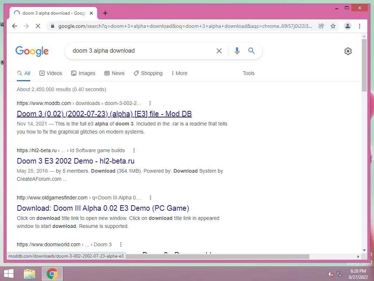Image resolution: width=374 pixels, height=281 pixels.
Task: Start voice search with microphone
Action: [x=237, y=50]
